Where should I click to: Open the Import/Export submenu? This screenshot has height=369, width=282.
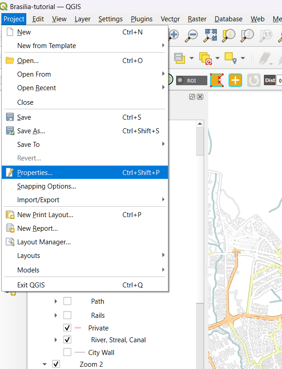pyautogui.click(x=85, y=200)
